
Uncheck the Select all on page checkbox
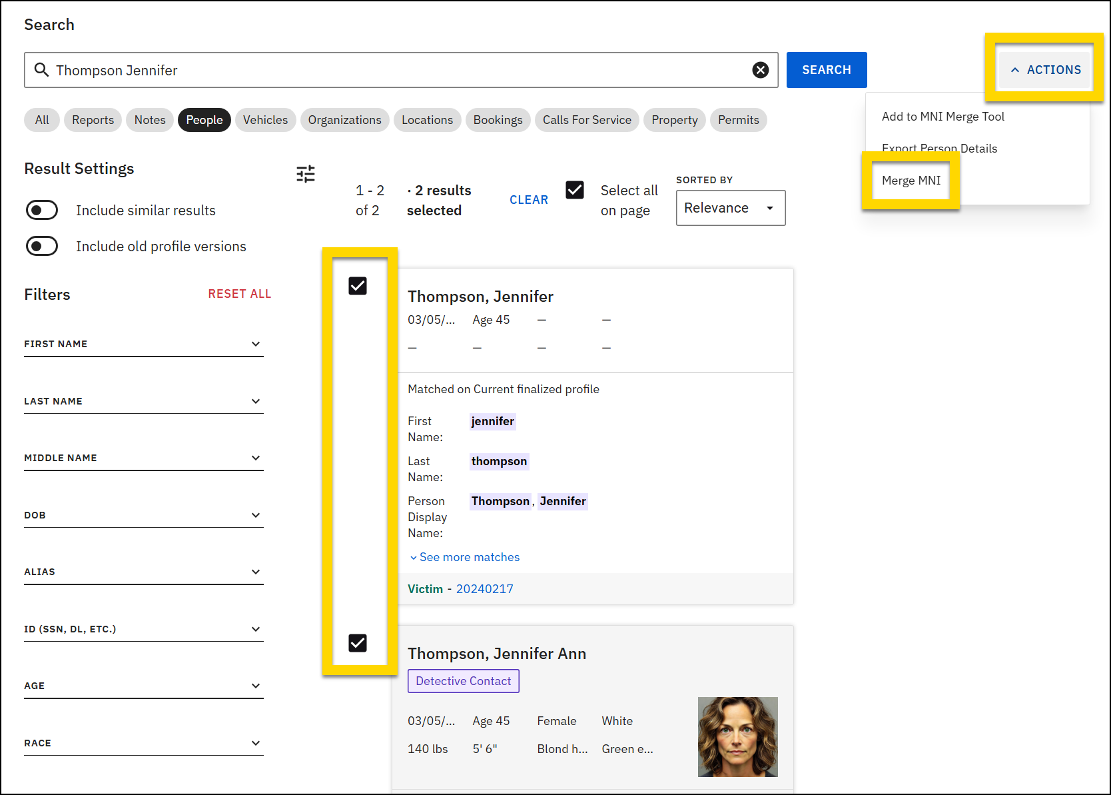574,190
